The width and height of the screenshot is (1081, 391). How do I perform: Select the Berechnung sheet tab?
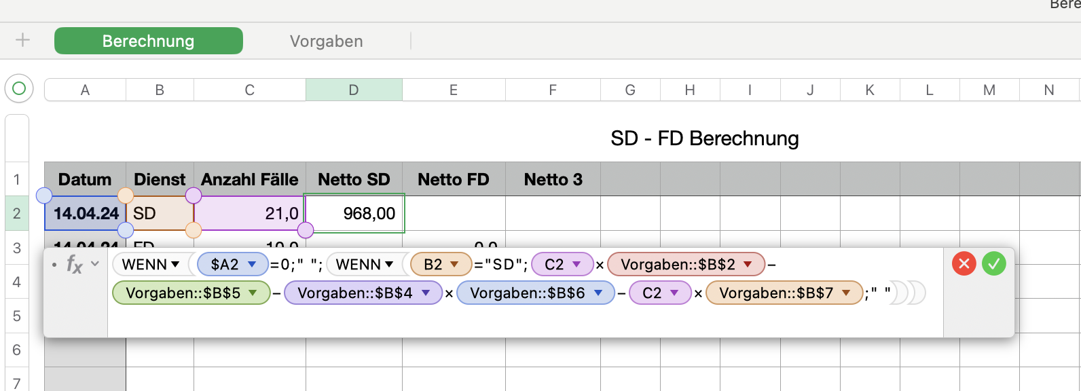[148, 41]
